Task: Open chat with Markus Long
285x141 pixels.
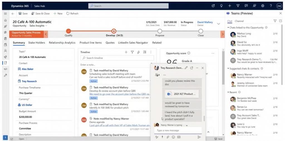Action: pyautogui.click(x=254, y=35)
